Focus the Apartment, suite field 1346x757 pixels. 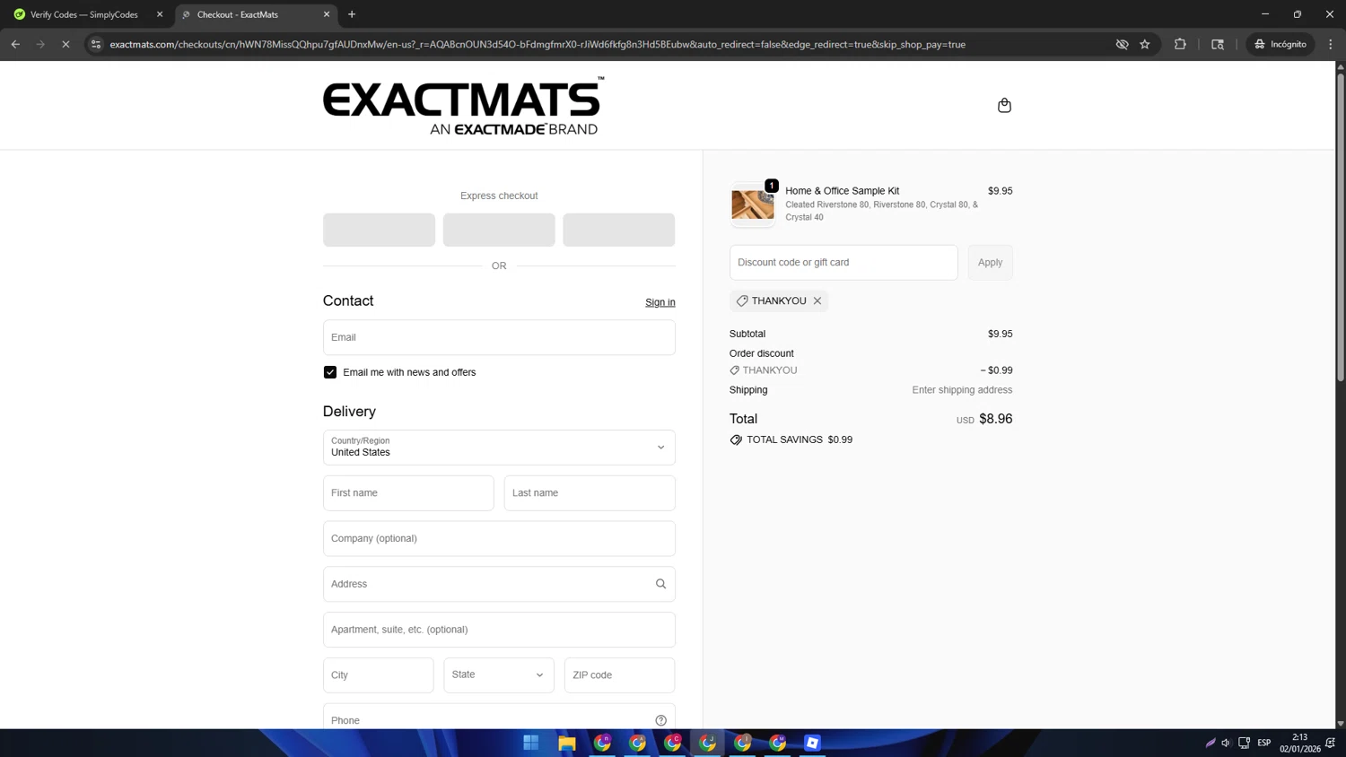click(x=499, y=630)
